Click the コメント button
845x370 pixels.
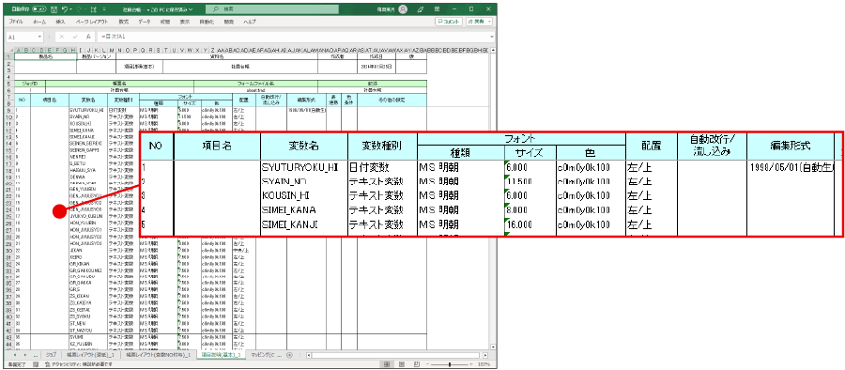449,22
